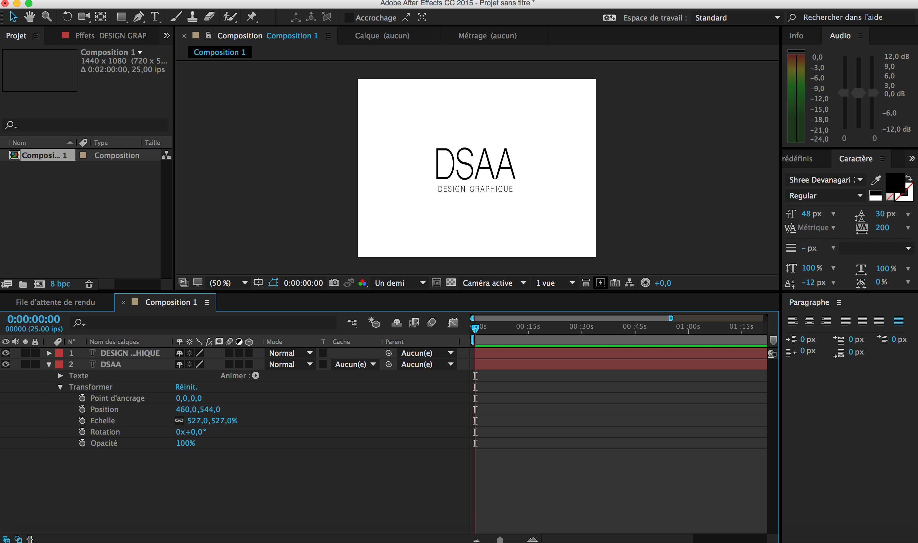Select the Puppet Pin tool
918x543 pixels.
(252, 17)
